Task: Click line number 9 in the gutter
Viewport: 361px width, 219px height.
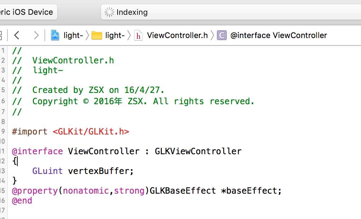Action: (3, 132)
